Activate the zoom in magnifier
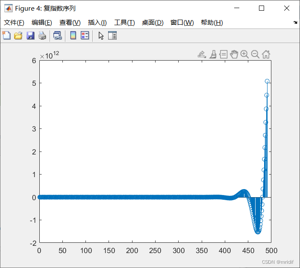 click(x=244, y=55)
